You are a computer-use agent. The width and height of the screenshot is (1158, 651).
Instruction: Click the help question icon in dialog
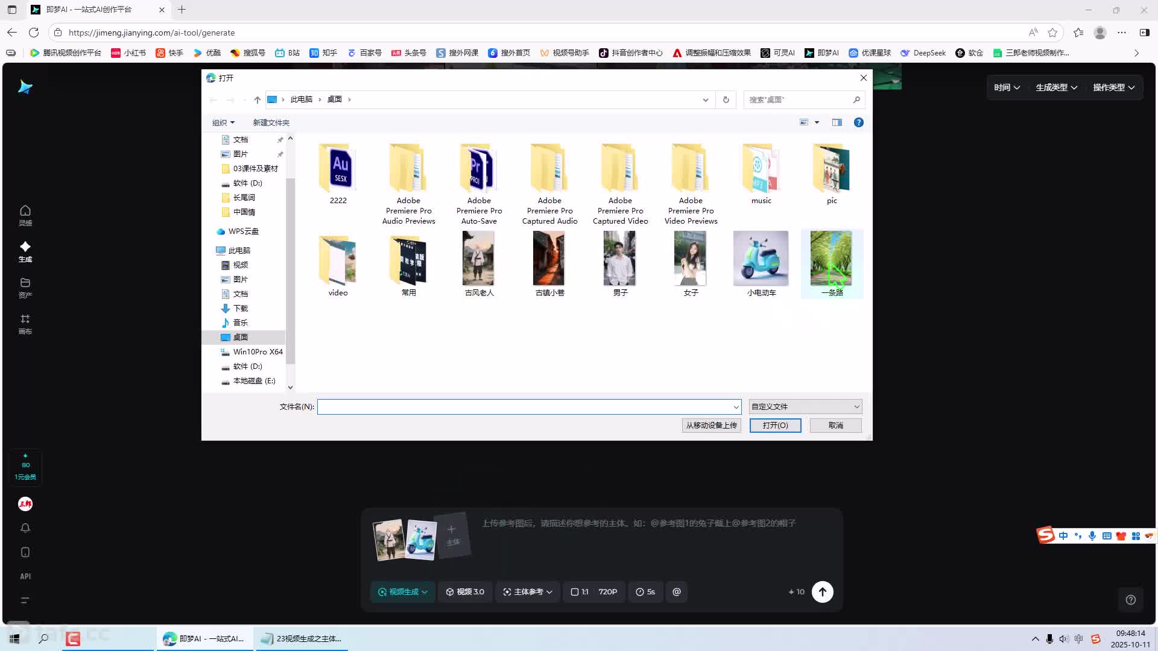[858, 122]
